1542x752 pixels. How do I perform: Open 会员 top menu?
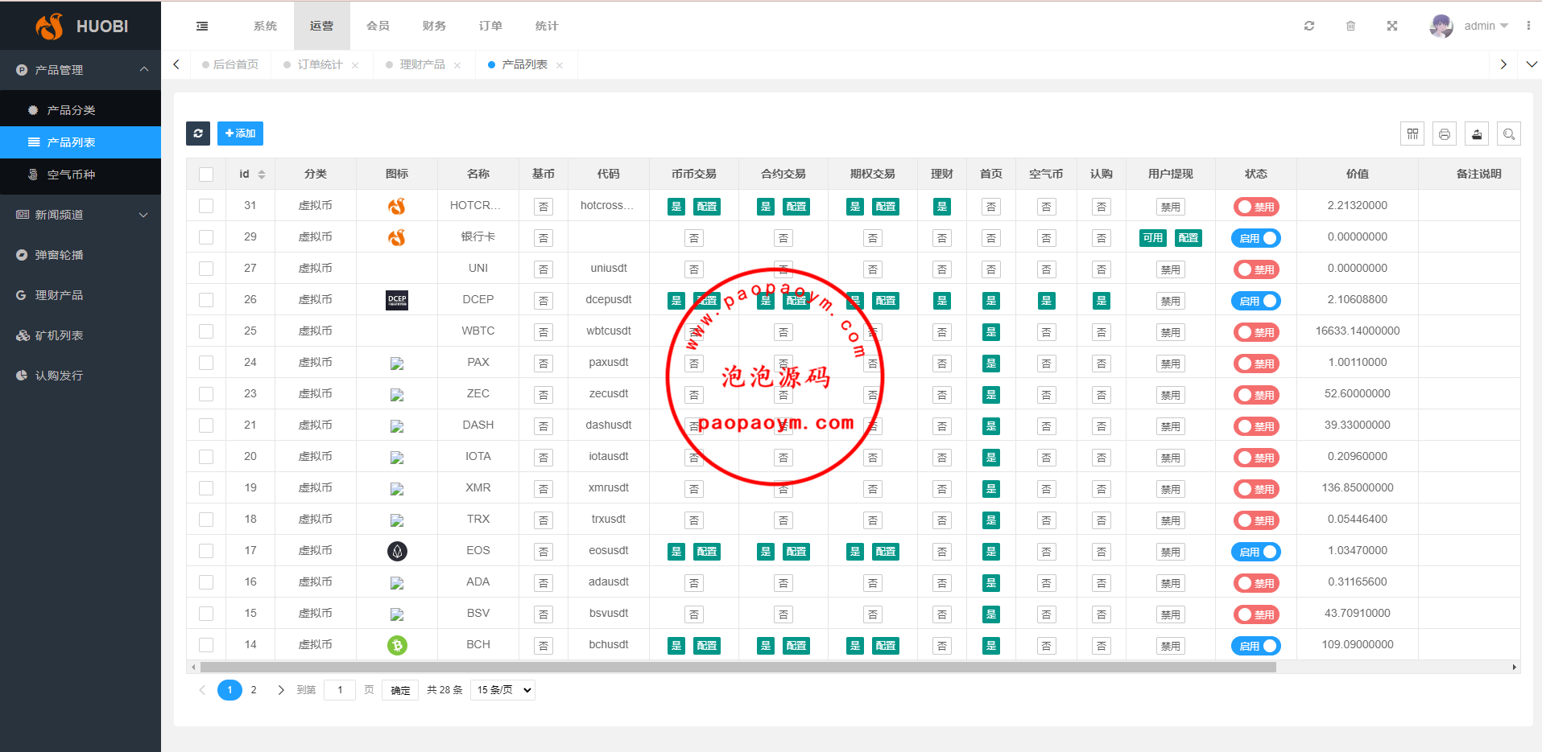click(x=378, y=26)
